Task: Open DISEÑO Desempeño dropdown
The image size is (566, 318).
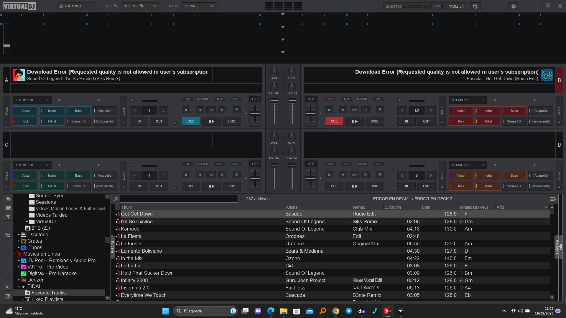Action: (140, 6)
